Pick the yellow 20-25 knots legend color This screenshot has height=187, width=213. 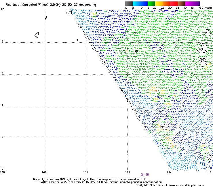coord(159,3)
